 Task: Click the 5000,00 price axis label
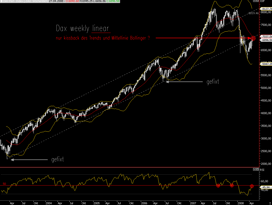(x=266, y=88)
